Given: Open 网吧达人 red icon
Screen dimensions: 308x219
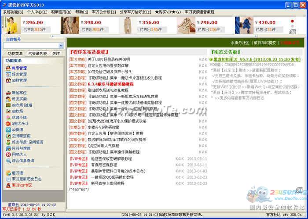Looking at the screenshot, I should pos(8,154).
